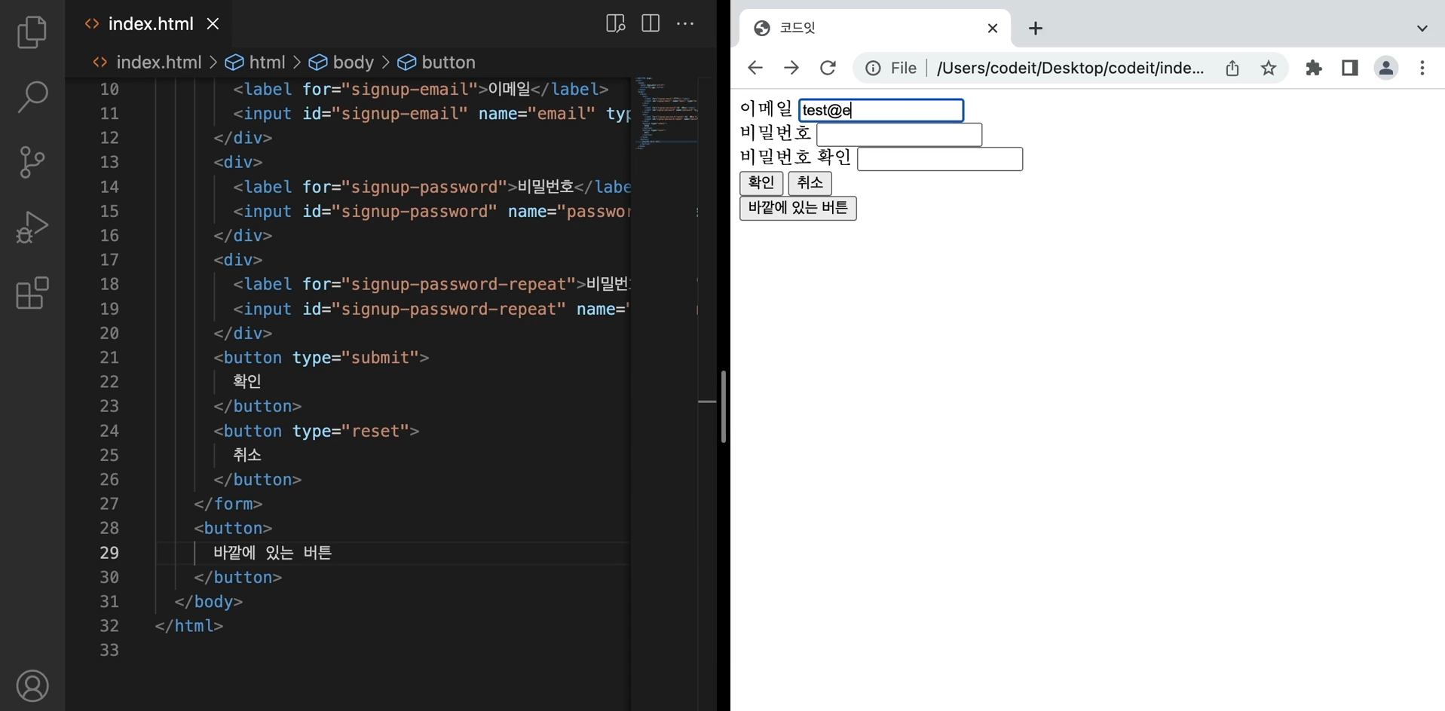The height and width of the screenshot is (711, 1445).
Task: Reload the browser page
Action: click(x=828, y=68)
